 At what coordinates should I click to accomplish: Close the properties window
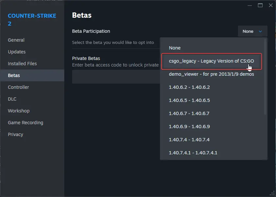(x=271, y=6)
